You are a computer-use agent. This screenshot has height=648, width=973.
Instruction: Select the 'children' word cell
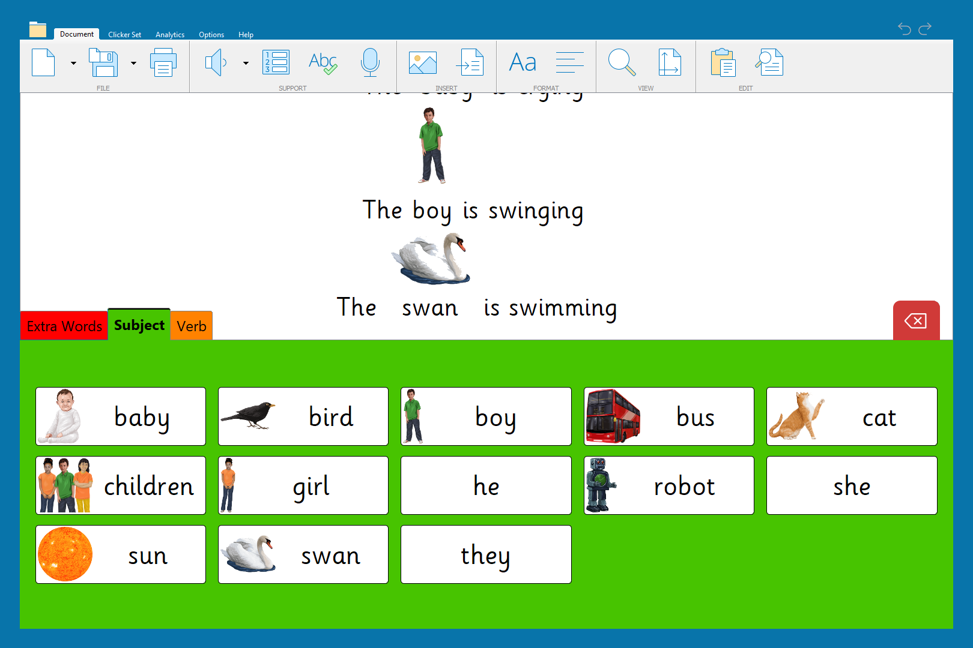coord(121,485)
